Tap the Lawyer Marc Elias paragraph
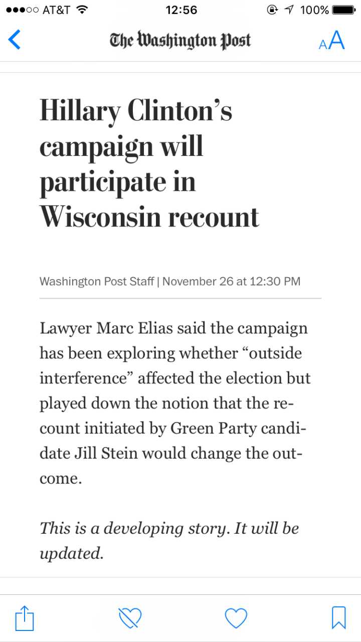Screen dimensions: 361x642 pyautogui.click(x=175, y=403)
